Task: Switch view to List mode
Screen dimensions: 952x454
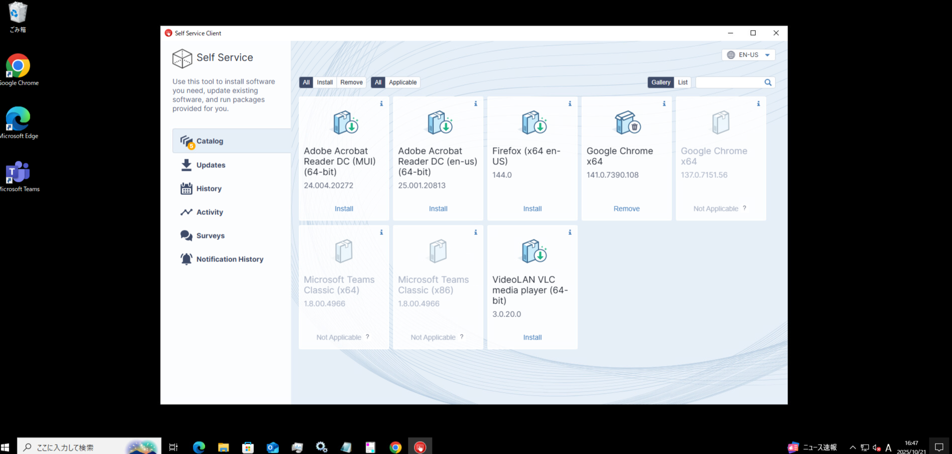Action: click(682, 82)
